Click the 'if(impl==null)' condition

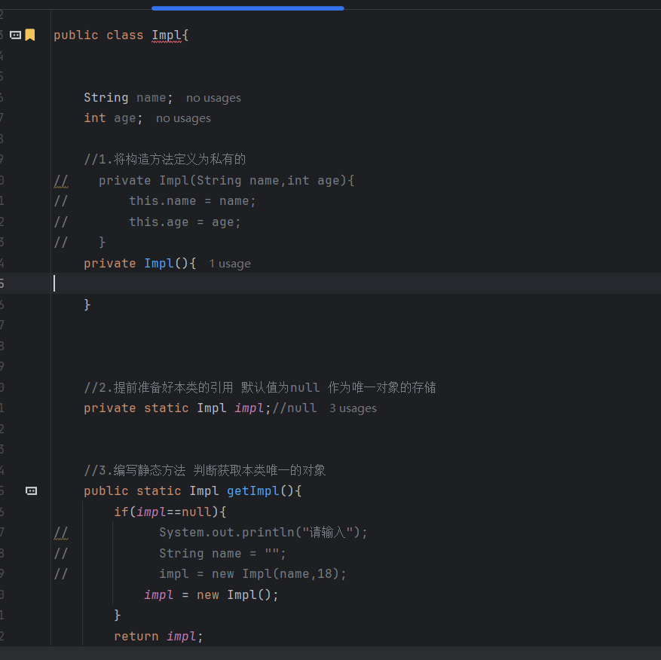point(170,512)
